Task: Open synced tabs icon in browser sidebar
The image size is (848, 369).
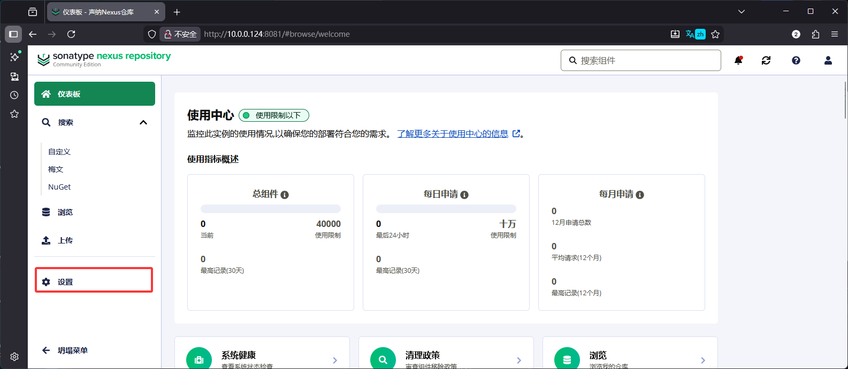Action: click(x=14, y=76)
